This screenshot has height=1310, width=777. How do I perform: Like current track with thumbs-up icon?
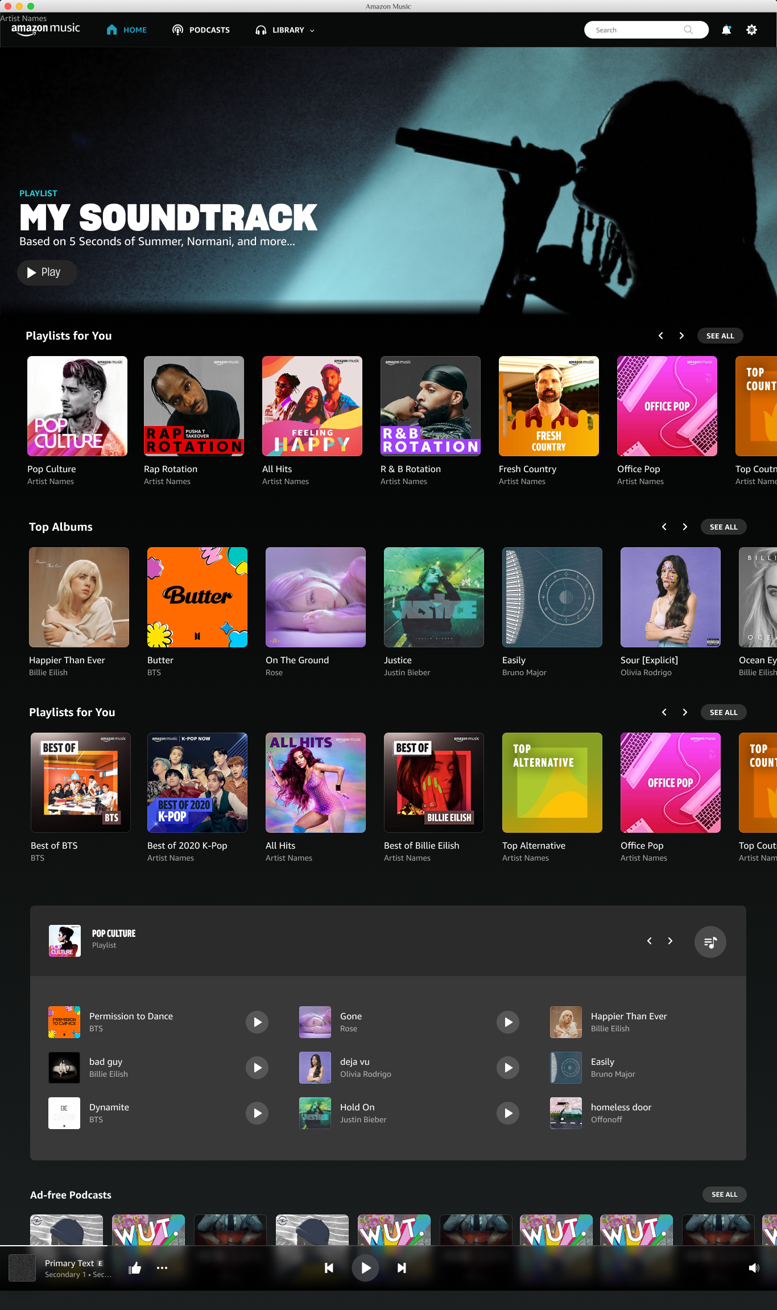[x=135, y=1267]
